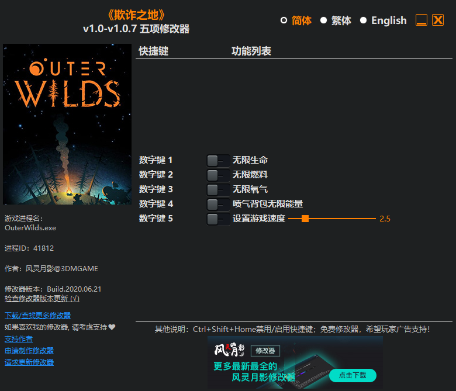Click 点击下载 button in ad banner
This screenshot has height=391, width=456.
tap(353, 375)
